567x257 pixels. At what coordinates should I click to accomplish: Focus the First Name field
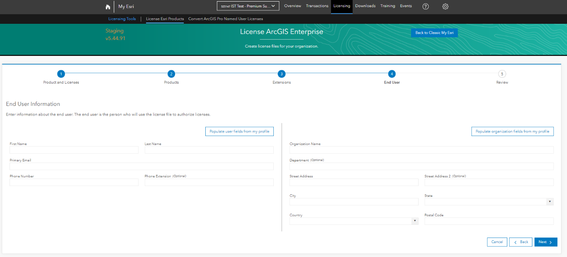click(x=74, y=150)
